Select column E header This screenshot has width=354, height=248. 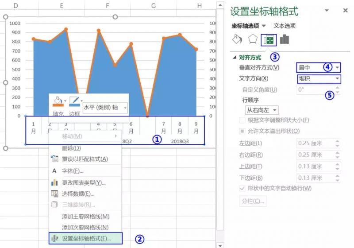click(62, 6)
